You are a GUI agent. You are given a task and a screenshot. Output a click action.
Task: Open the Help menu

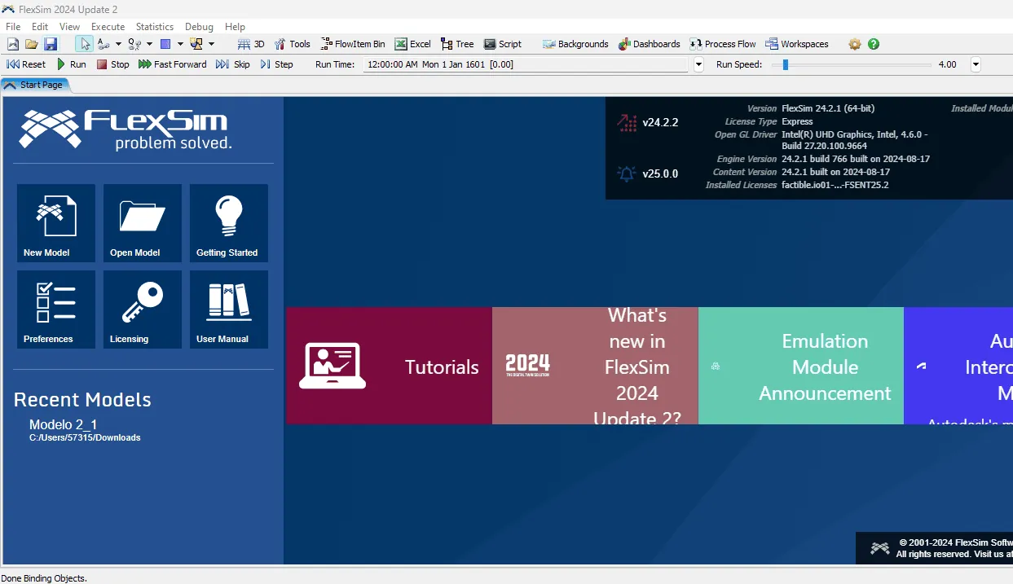[235, 27]
